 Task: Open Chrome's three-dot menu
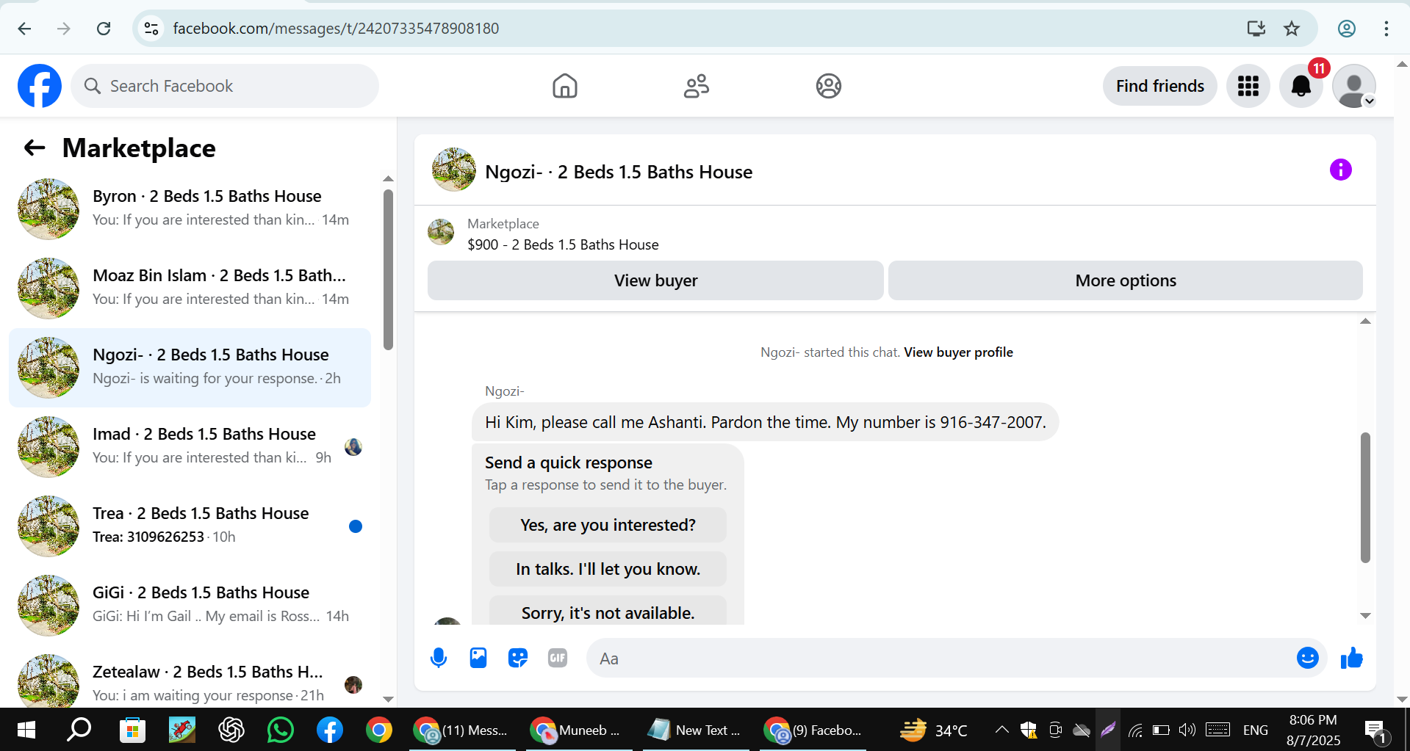(1386, 28)
